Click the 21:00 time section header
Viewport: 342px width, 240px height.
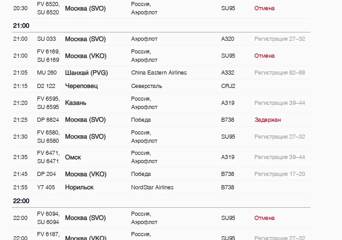click(x=21, y=25)
